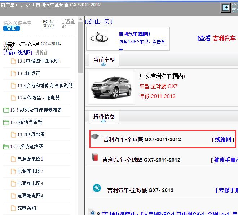This screenshot has width=238, height=215.
Task: Click left panel scrollbar thumb
Action: pos(81,48)
